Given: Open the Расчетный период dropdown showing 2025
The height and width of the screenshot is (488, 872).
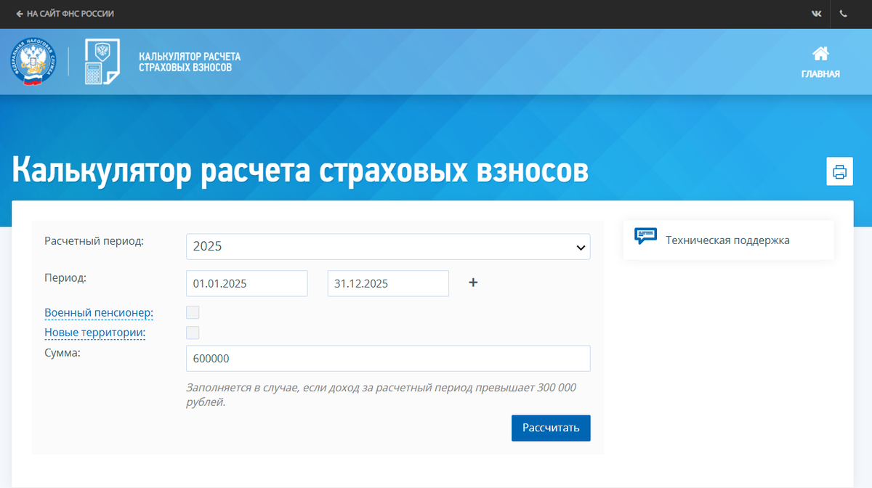Looking at the screenshot, I should 388,246.
